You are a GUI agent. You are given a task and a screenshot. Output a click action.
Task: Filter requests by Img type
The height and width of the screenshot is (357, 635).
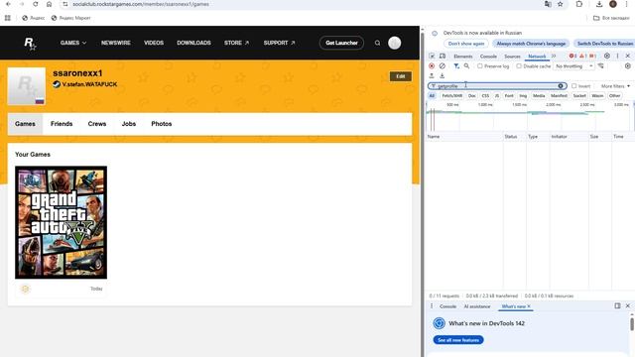(523, 96)
